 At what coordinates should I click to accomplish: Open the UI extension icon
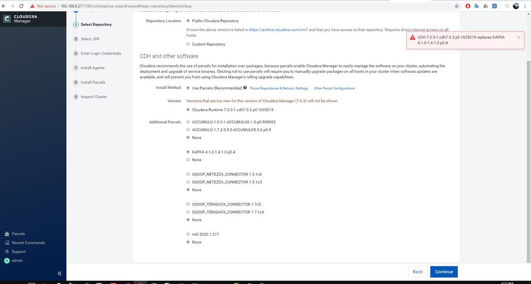(x=494, y=6)
